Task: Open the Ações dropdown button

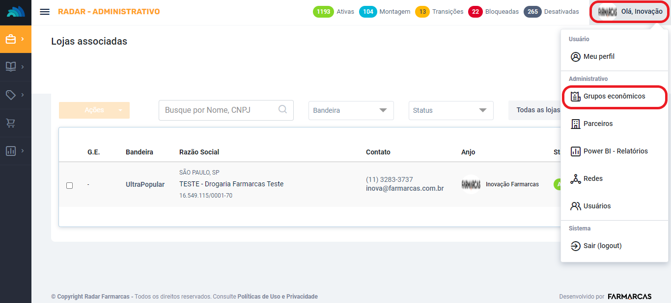Action: (94, 110)
